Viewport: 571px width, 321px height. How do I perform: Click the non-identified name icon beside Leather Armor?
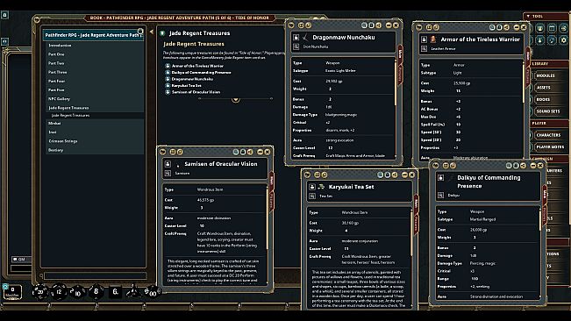424,48
